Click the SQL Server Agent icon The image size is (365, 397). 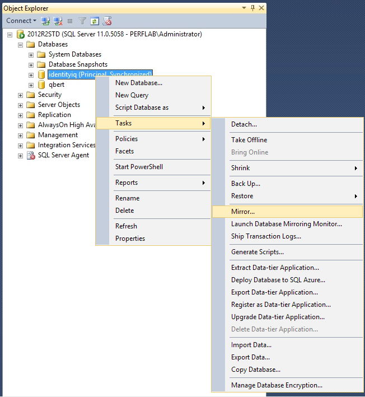(x=31, y=156)
